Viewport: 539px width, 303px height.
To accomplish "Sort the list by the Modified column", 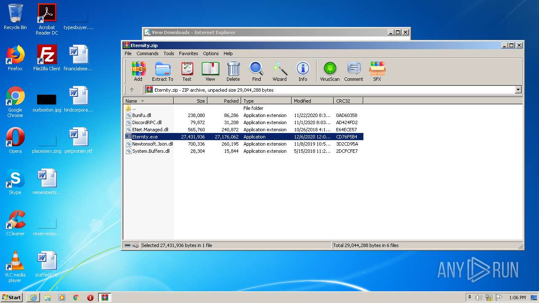I will pos(312,101).
